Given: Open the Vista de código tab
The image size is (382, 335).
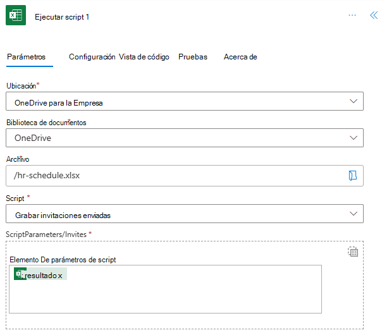Looking at the screenshot, I should 144,57.
